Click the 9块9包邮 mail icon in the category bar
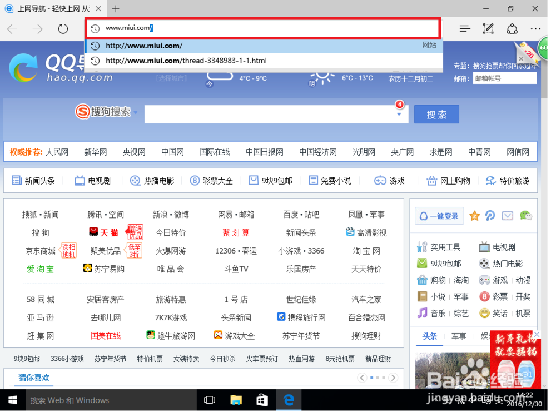 pos(254,181)
